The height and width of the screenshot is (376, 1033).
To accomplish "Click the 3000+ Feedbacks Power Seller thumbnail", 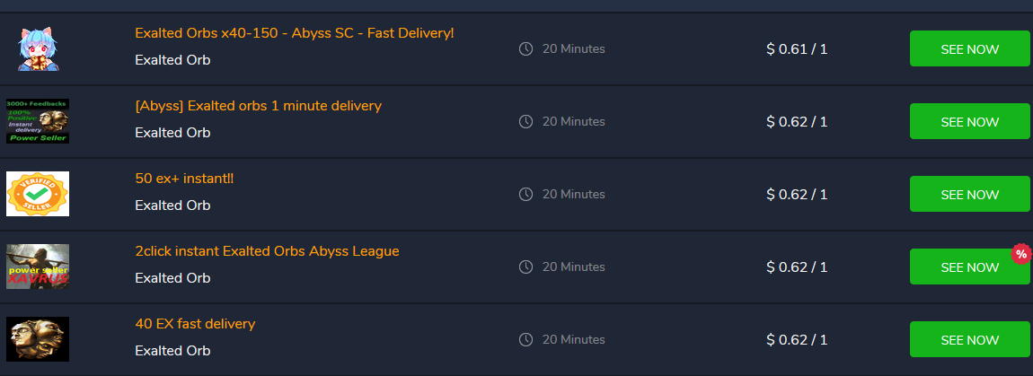I will click(x=37, y=121).
